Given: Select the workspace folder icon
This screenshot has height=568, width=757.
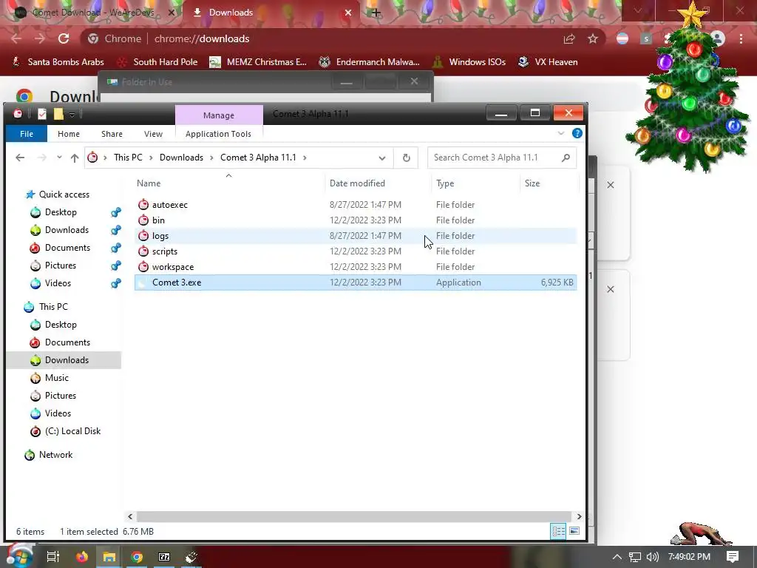Looking at the screenshot, I should pos(143,266).
